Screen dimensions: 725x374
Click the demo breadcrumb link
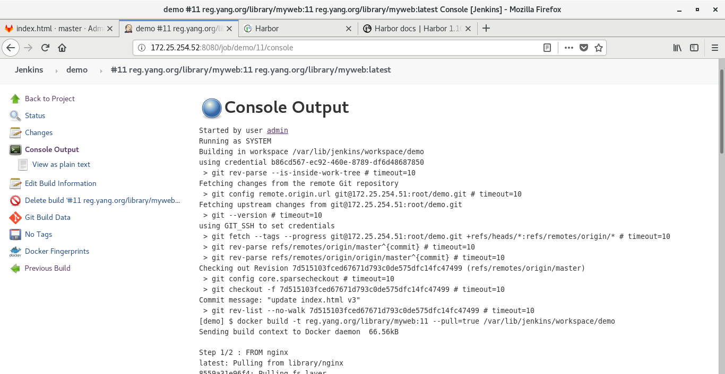(77, 69)
